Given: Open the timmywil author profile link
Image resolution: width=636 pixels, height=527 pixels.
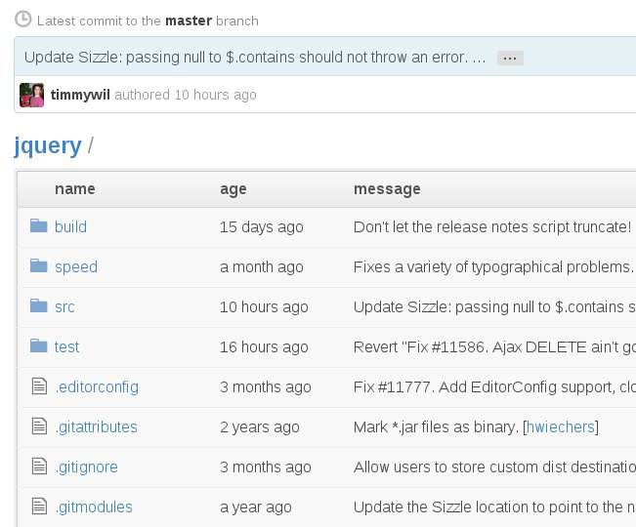Looking at the screenshot, I should pos(80,95).
